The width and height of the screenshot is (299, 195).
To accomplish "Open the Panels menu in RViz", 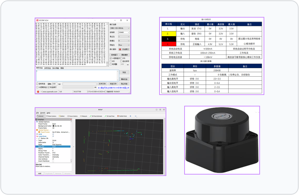I will coord(43,113).
